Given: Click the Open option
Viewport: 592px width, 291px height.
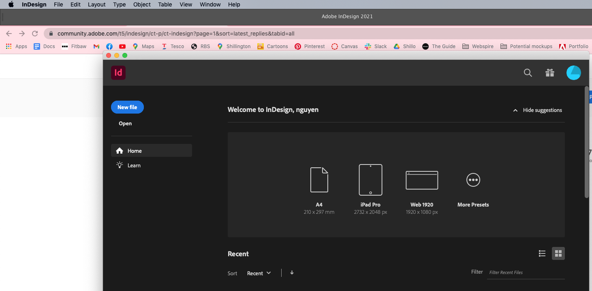Looking at the screenshot, I should 125,123.
